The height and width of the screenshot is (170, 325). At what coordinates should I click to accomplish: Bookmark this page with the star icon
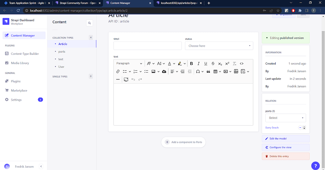(278, 11)
